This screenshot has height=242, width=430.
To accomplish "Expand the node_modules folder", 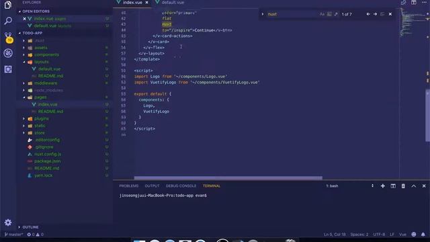I will tap(48, 90).
